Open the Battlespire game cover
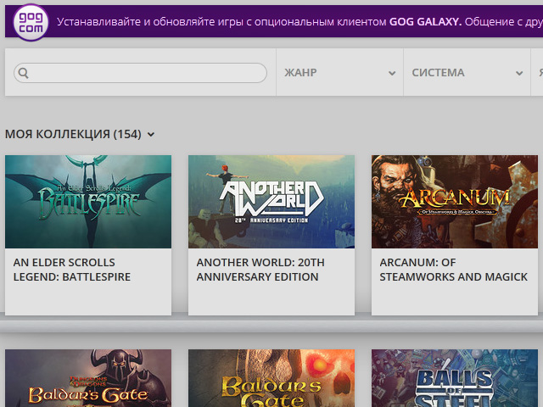This screenshot has width=543, height=407. click(88, 202)
